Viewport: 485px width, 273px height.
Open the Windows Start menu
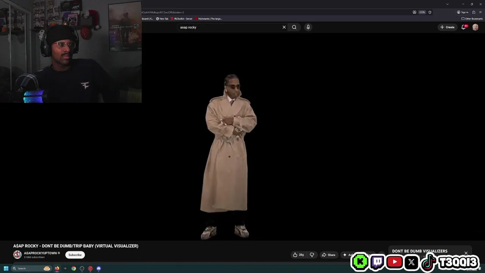click(x=6, y=268)
